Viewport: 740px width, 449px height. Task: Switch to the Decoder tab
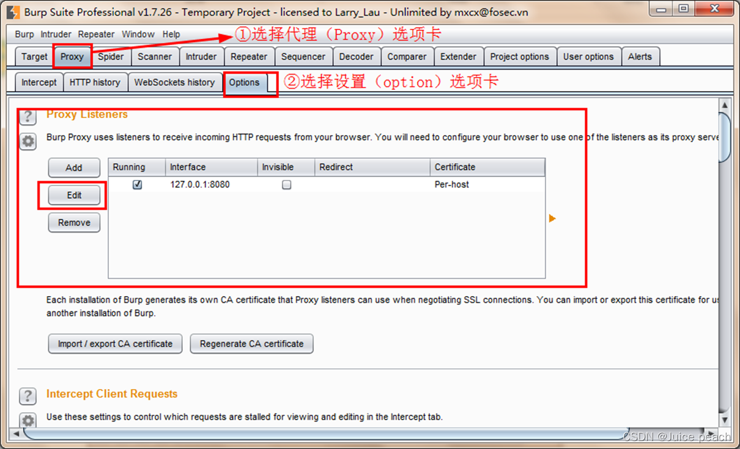357,56
